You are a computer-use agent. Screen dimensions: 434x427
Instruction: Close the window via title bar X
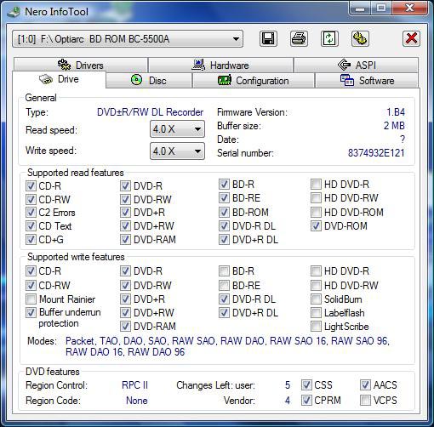tap(409, 8)
